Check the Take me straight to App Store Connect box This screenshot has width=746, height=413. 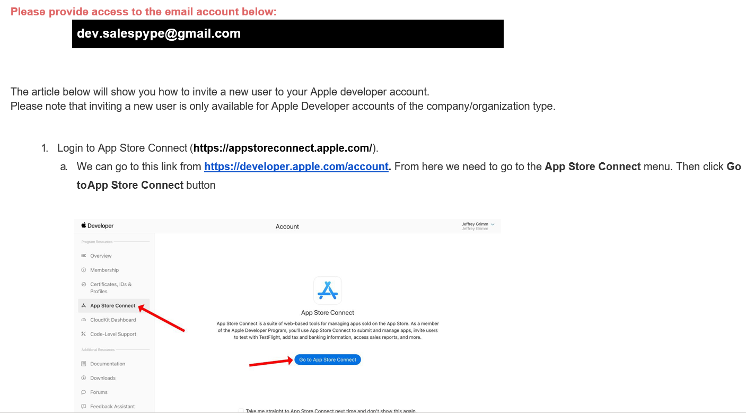[241, 411]
